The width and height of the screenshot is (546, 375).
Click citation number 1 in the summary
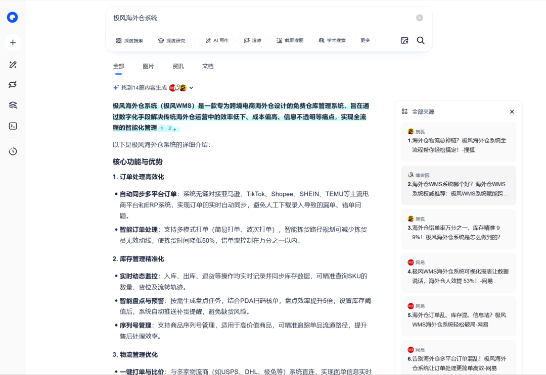point(162,128)
